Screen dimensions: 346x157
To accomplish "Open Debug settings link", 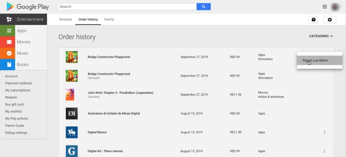I will [x=16, y=133].
